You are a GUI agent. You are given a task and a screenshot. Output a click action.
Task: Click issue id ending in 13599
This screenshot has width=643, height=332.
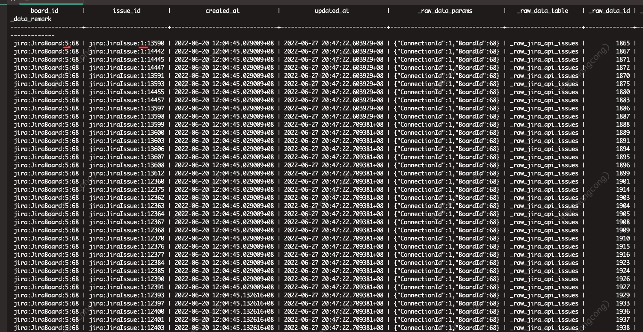click(127, 124)
